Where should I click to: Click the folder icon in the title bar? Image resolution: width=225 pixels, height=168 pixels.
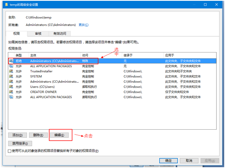(x=6, y=4)
